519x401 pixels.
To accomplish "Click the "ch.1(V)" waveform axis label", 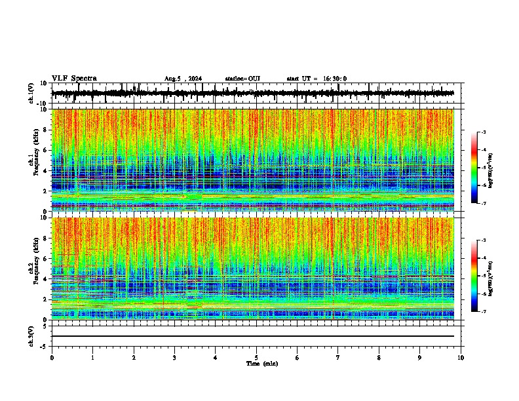I will click(31, 93).
